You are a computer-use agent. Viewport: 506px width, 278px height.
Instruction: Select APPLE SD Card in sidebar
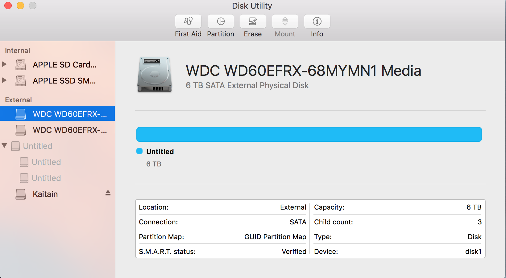coord(57,65)
